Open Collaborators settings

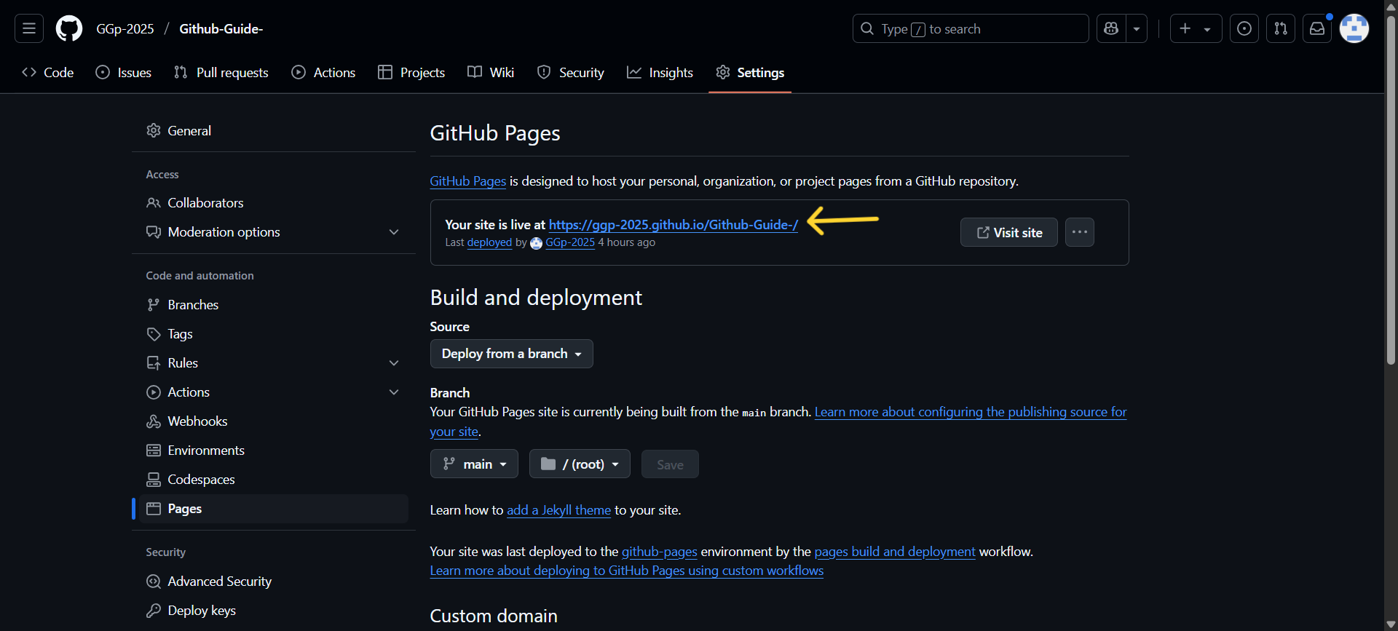274,202
